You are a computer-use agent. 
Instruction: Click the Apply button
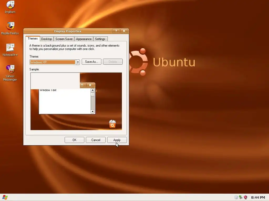click(x=117, y=140)
